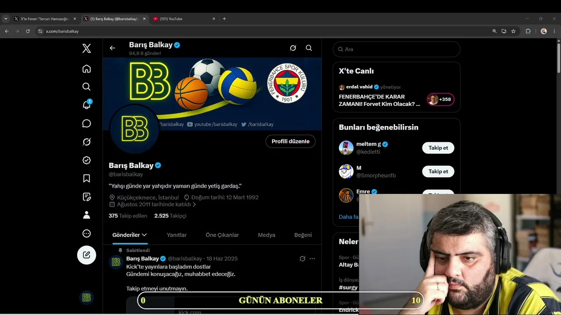This screenshot has width=561, height=315.
Task: Open the Öne Çıkanlar profile tab
Action: (x=222, y=235)
